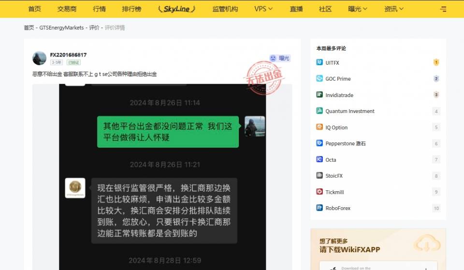Open 交易商 navigation item
This screenshot has width=464, height=270.
coord(67,9)
